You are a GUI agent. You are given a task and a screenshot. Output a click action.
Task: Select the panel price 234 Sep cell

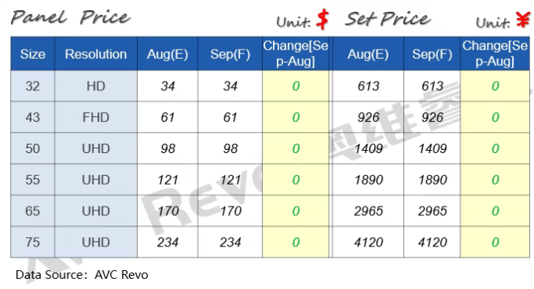(230, 242)
